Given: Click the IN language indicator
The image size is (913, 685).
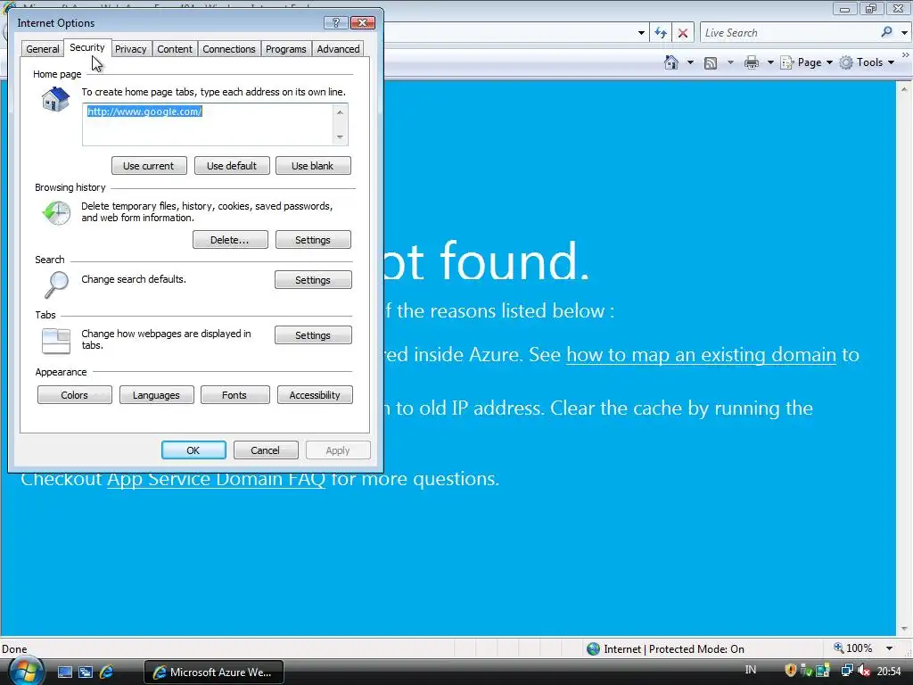Looking at the screenshot, I should (x=751, y=670).
